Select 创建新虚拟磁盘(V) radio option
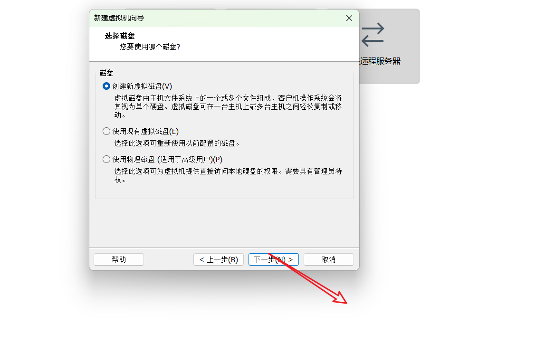The height and width of the screenshot is (344, 555). [x=137, y=86]
